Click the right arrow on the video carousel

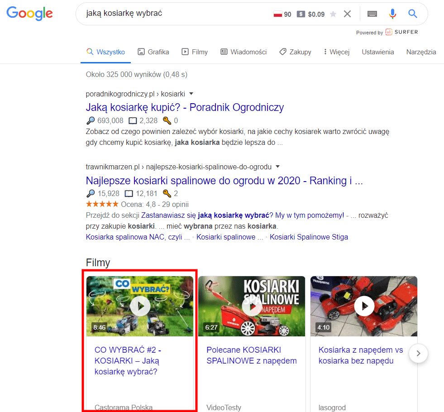(418, 354)
